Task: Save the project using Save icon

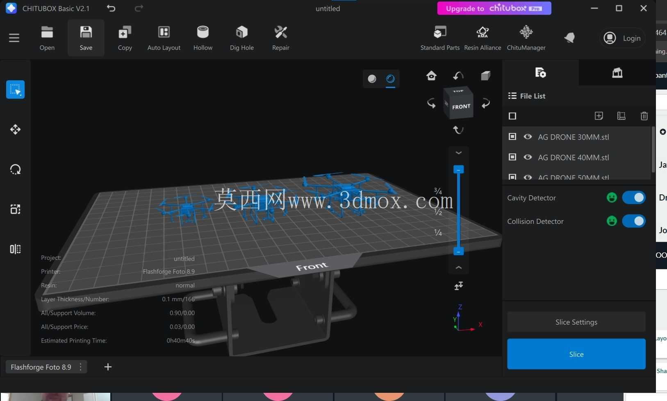Action: pos(86,38)
